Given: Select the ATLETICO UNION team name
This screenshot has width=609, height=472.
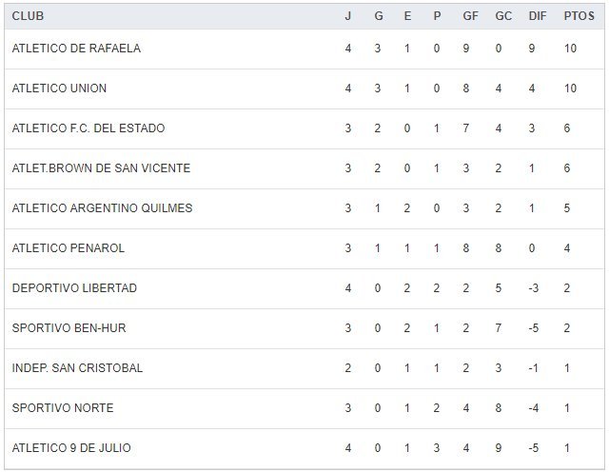Looking at the screenshot, I should (59, 88).
